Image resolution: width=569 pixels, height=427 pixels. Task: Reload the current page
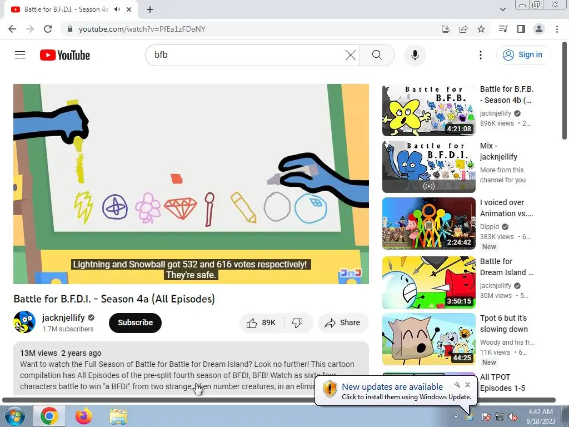[48, 29]
